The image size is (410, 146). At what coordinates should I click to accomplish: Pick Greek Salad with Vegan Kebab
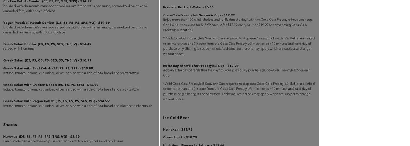[56, 101]
